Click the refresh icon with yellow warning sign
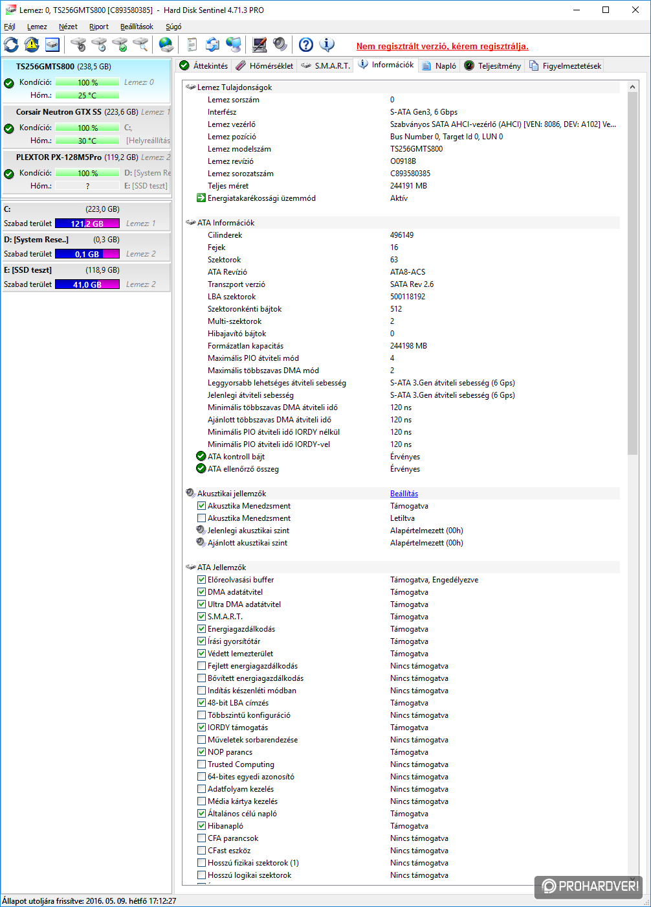The height and width of the screenshot is (907, 651). [32, 45]
